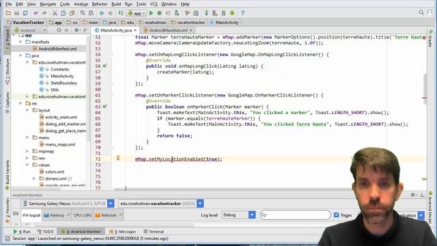This screenshot has height=246, width=437.
Task: Collapse the layout folder
Action: (x=27, y=110)
